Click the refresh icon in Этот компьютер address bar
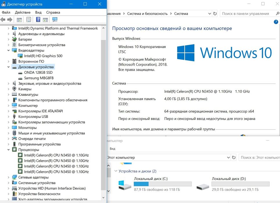280x203 pixels. point(234,157)
